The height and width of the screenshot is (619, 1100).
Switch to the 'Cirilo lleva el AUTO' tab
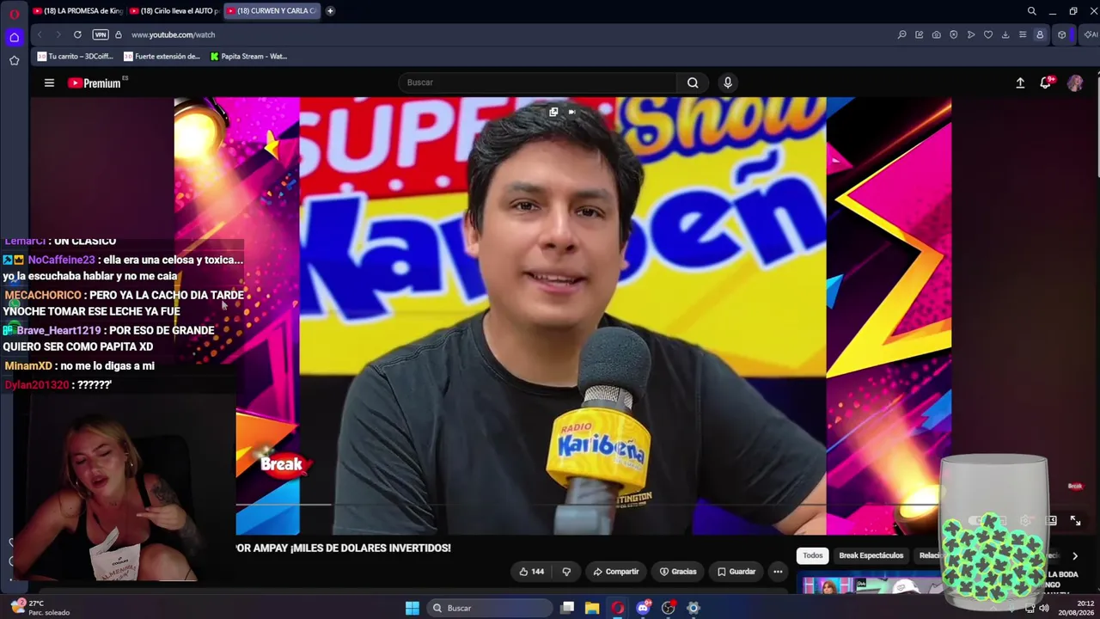(x=174, y=11)
